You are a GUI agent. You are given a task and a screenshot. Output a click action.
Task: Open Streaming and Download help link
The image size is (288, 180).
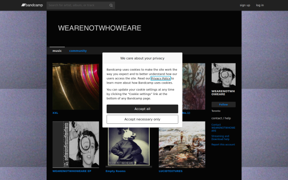pos(220,138)
